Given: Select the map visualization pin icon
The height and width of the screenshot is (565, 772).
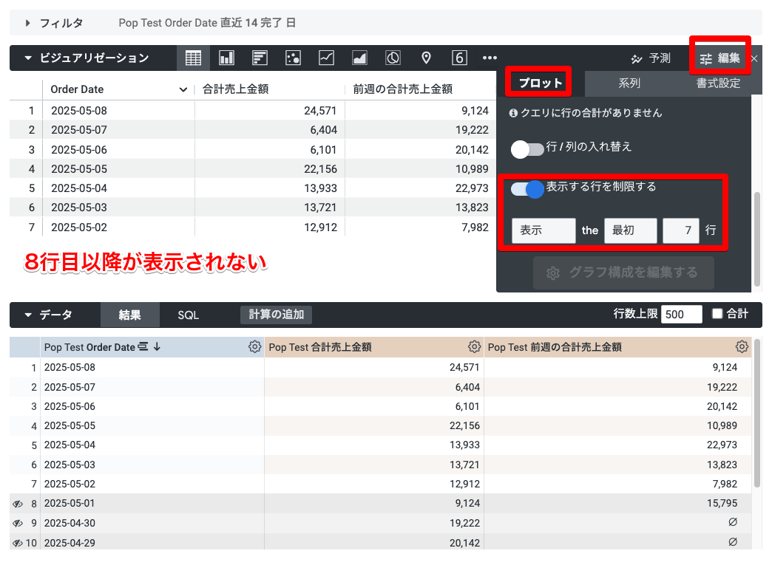Looking at the screenshot, I should click(x=426, y=58).
